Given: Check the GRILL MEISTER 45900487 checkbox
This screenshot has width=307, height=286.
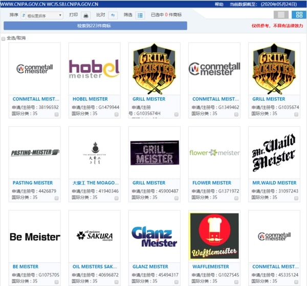Looking at the screenshot, I should click(176, 198).
